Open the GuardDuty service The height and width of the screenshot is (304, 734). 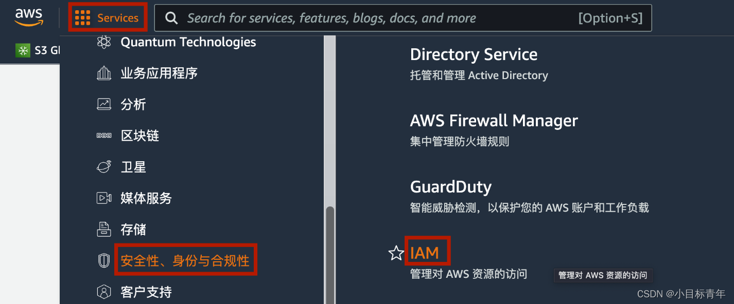(x=450, y=187)
